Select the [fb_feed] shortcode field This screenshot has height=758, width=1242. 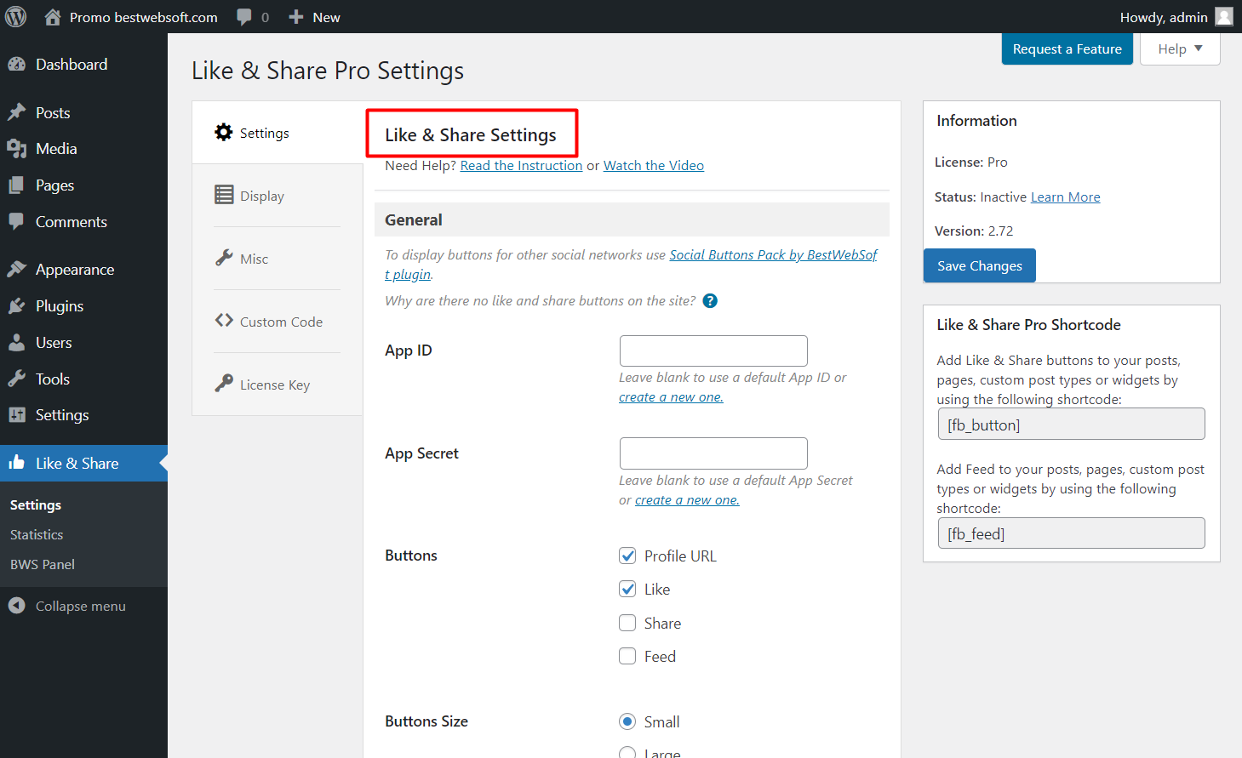[1071, 533]
